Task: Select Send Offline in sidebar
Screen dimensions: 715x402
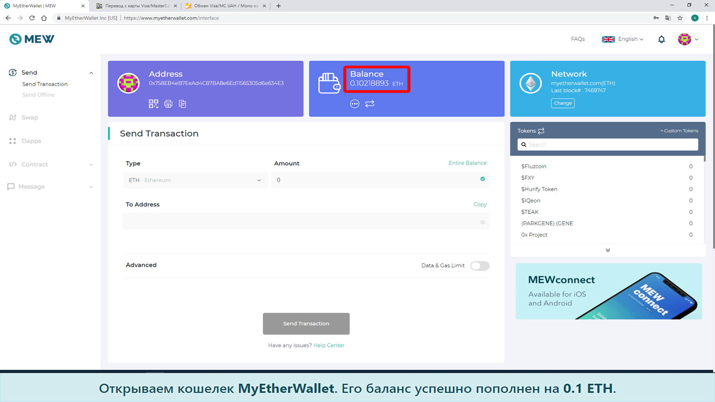Action: coord(38,95)
